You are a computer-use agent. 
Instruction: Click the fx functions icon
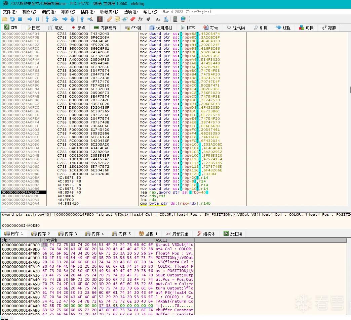point(140,19)
